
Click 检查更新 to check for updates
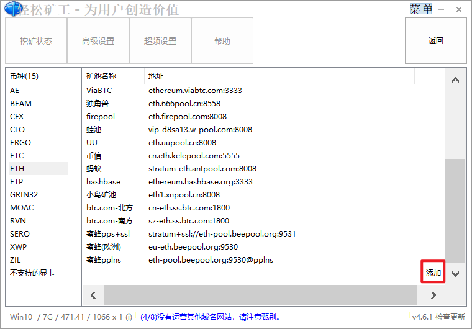[450, 317]
